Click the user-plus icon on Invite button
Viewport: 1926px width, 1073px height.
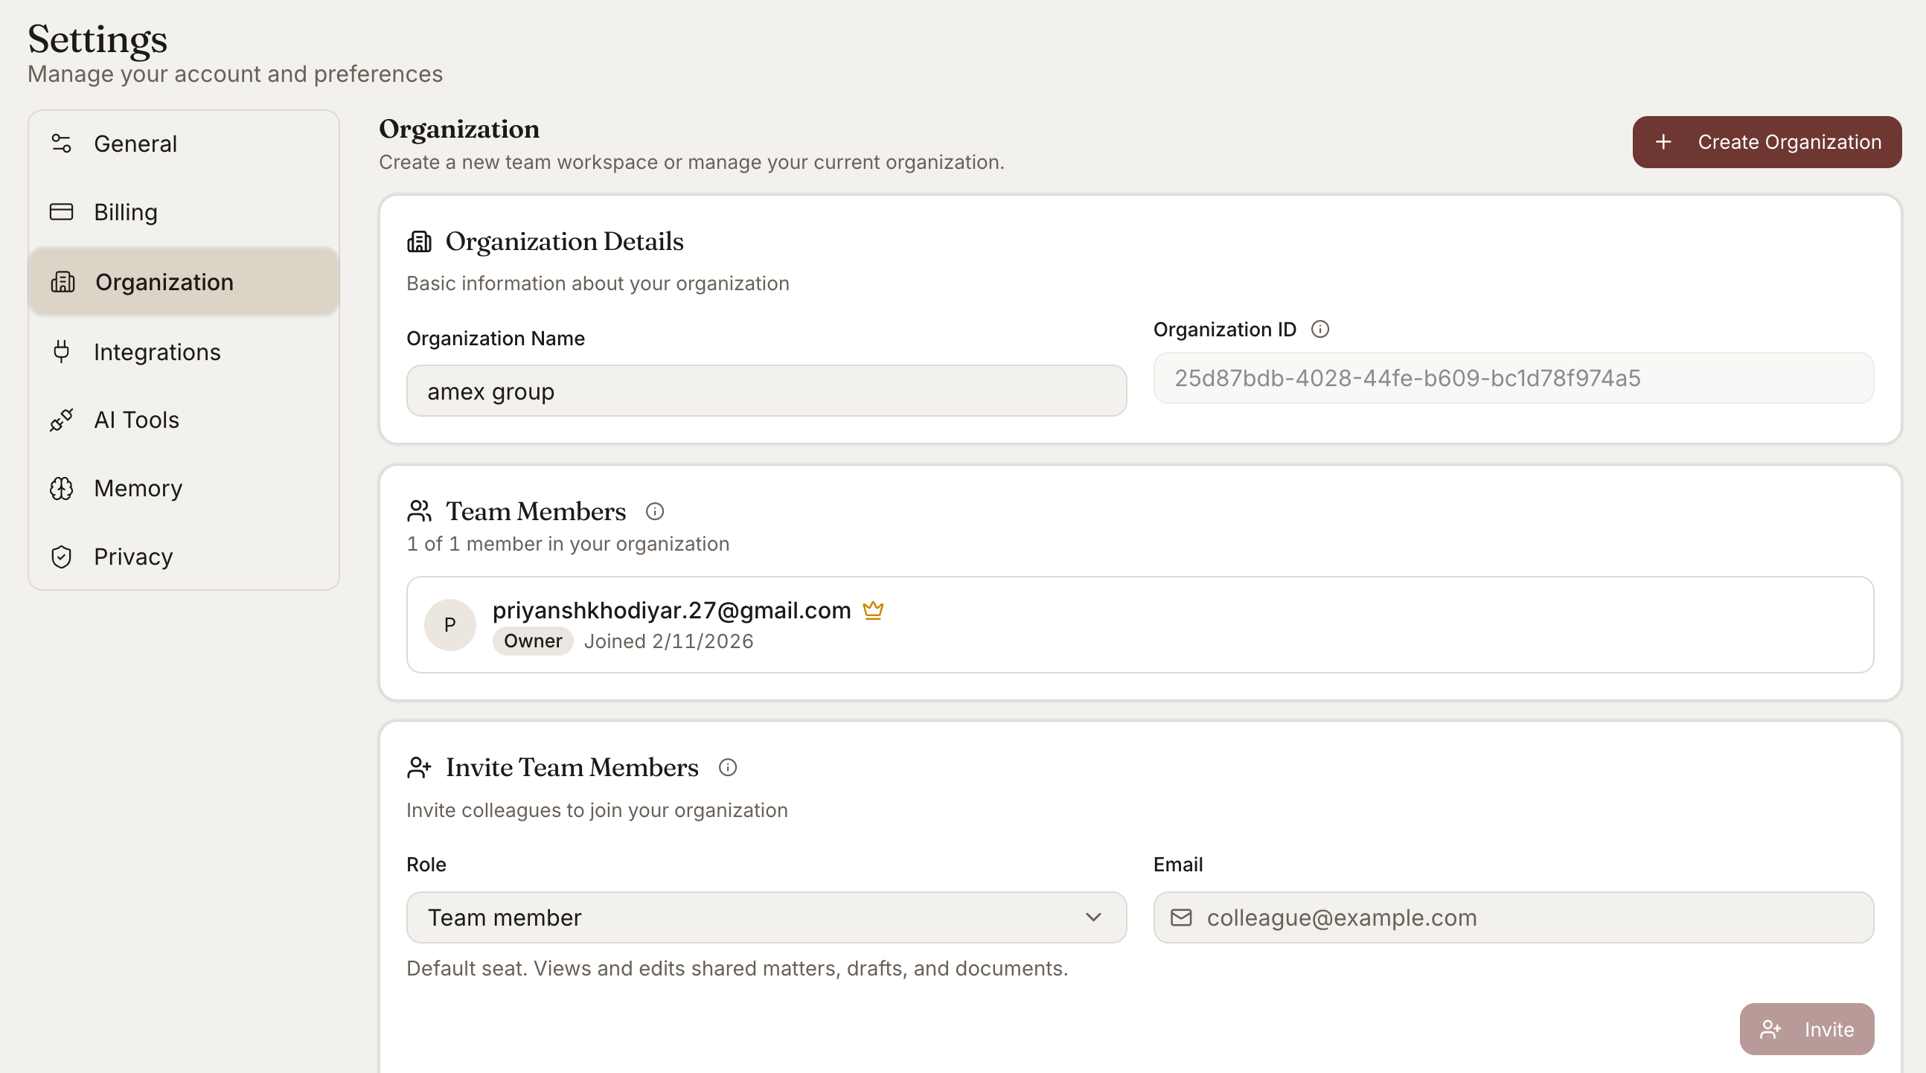tap(1770, 1030)
